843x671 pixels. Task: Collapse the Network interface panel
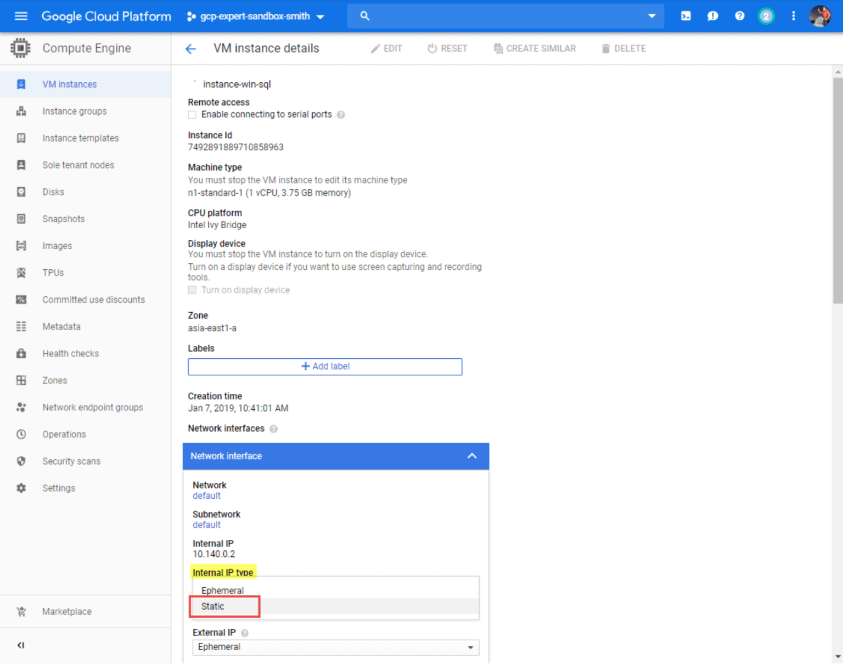(x=471, y=456)
